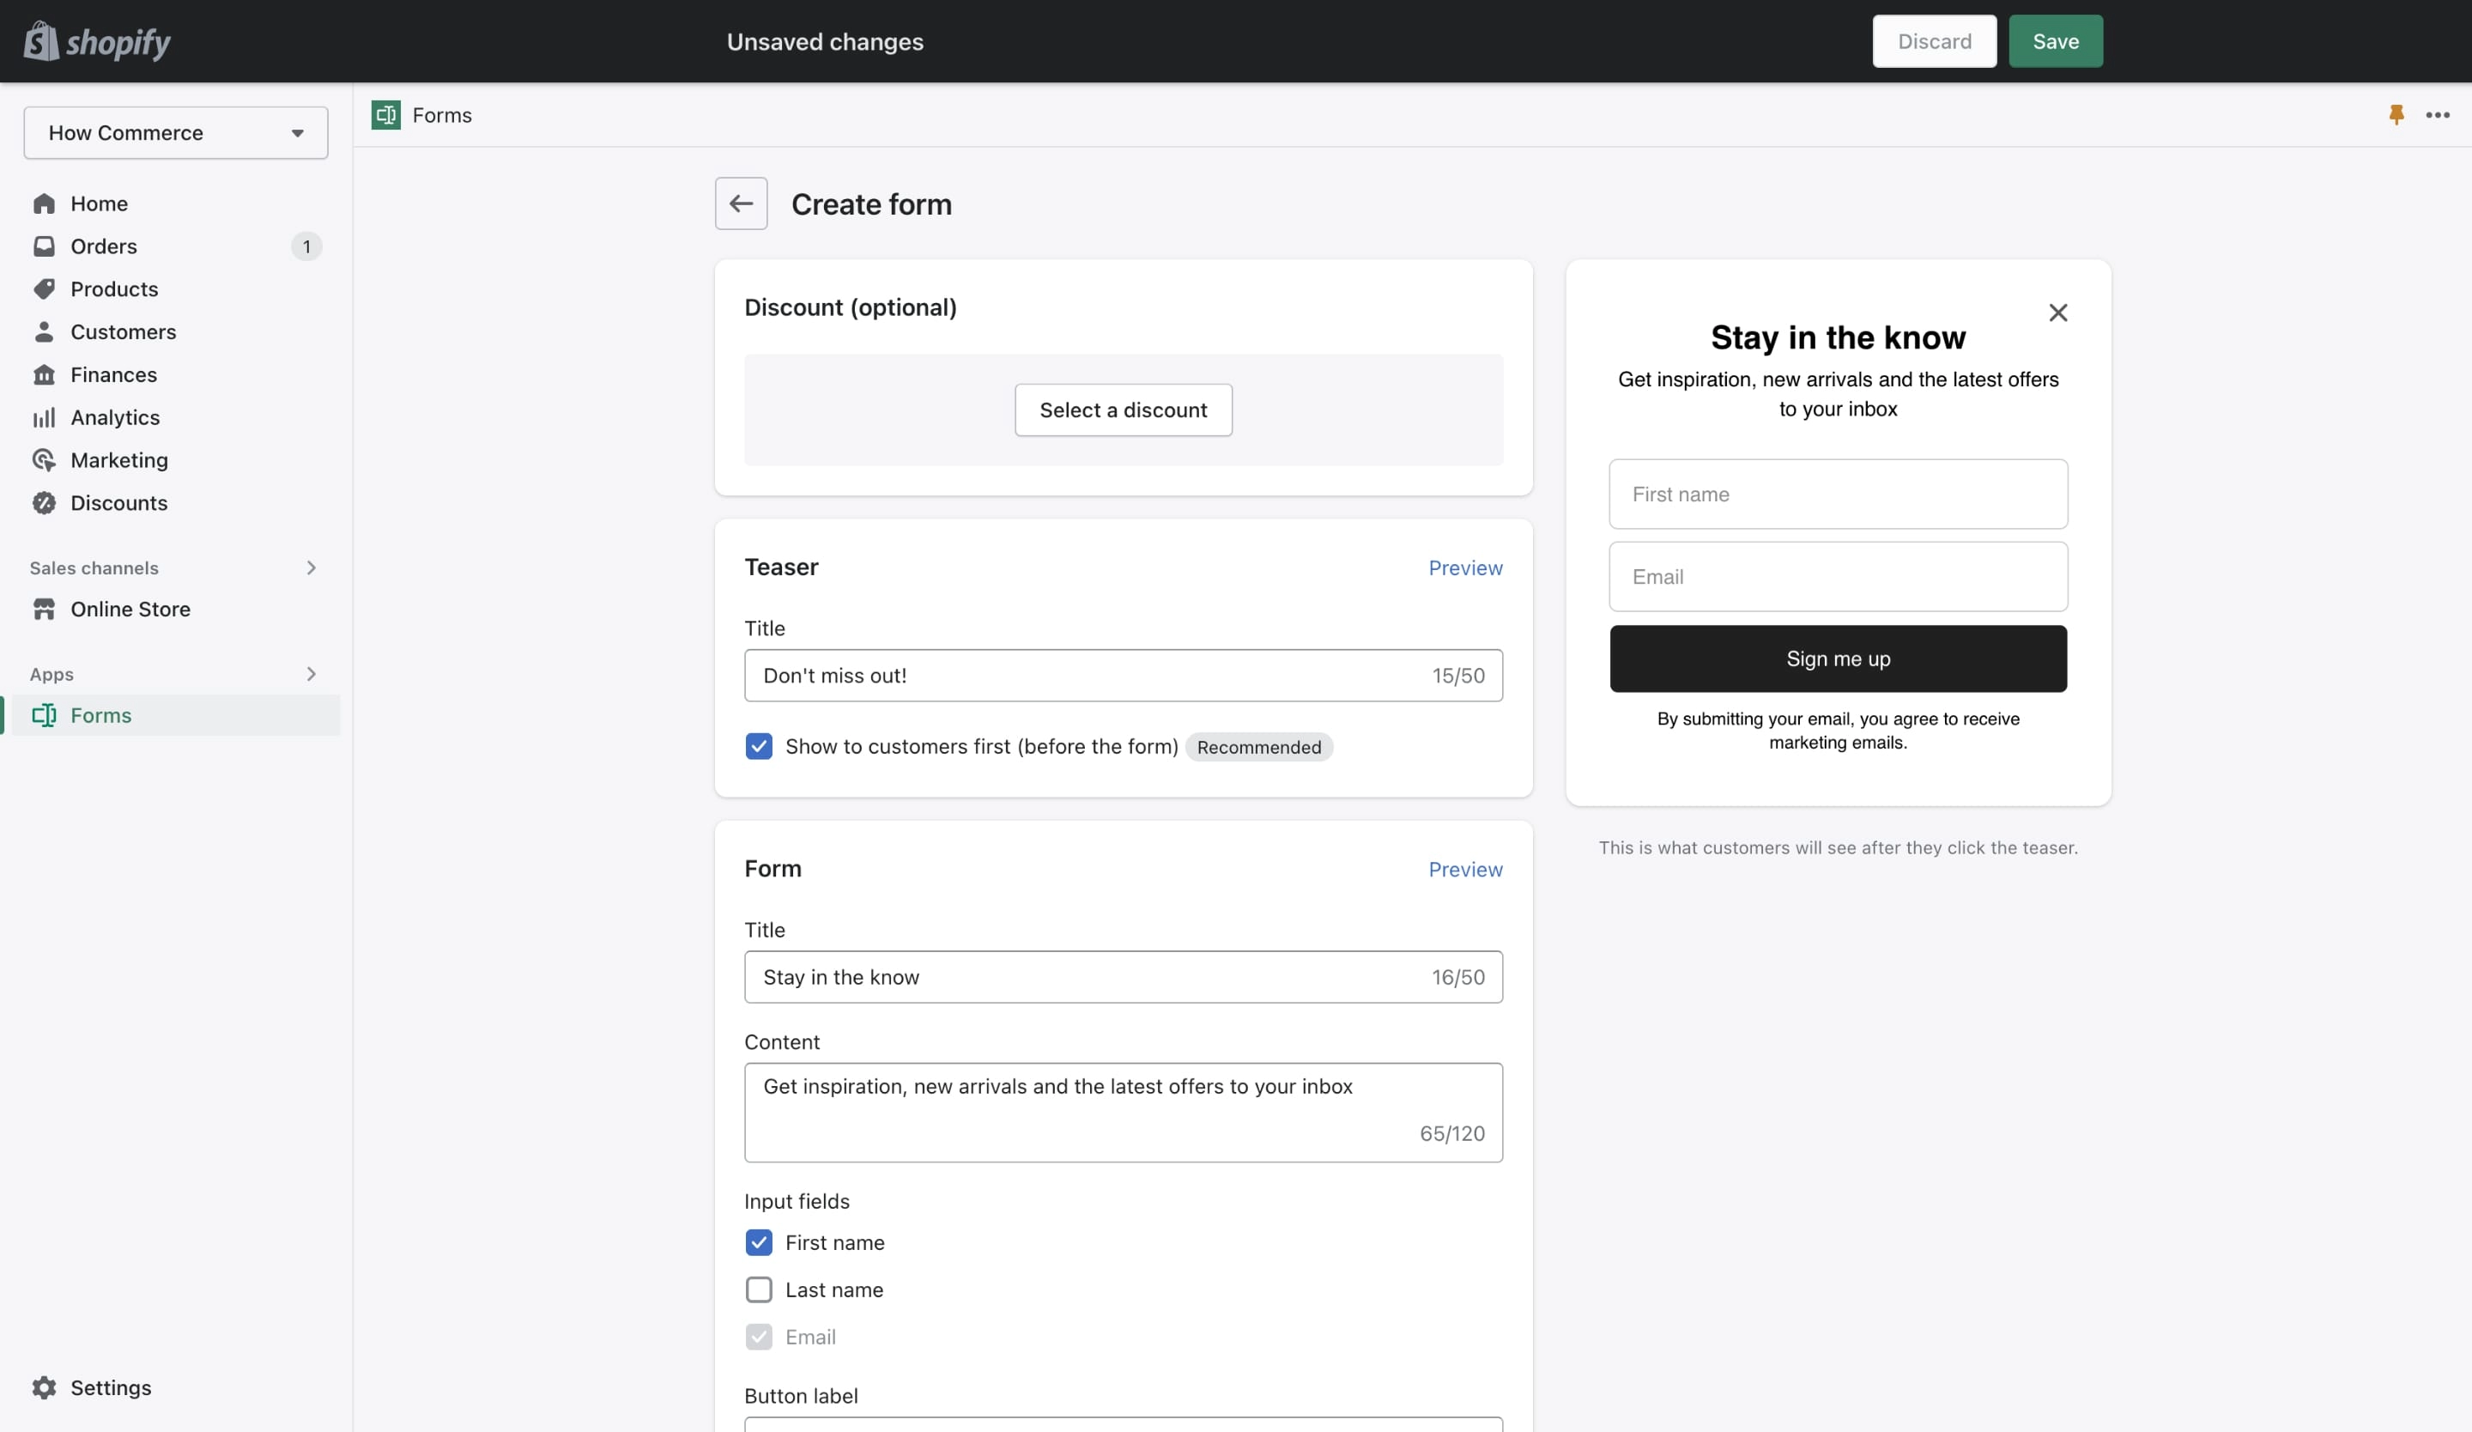
Task: Go to Marketing section
Action: click(x=118, y=460)
